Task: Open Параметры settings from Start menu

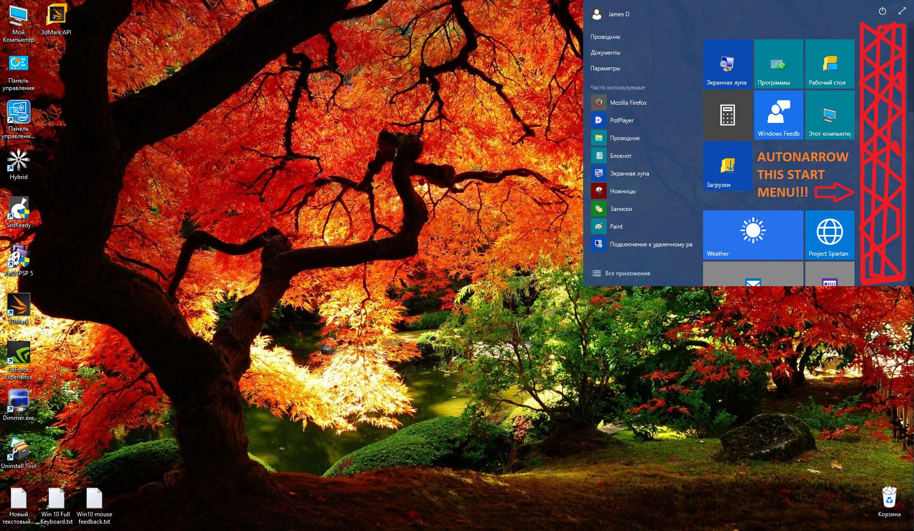Action: click(605, 68)
